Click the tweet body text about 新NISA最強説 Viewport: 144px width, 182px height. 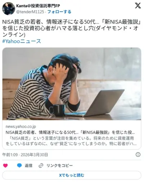72,28
